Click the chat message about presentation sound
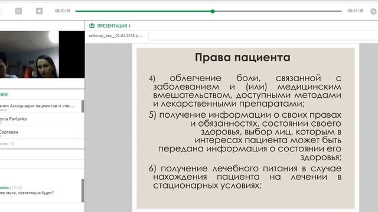Viewport: 378px width, 212px height. click(27, 193)
